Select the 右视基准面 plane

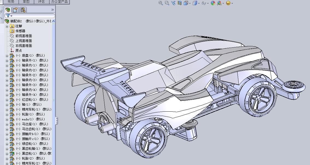(24, 46)
